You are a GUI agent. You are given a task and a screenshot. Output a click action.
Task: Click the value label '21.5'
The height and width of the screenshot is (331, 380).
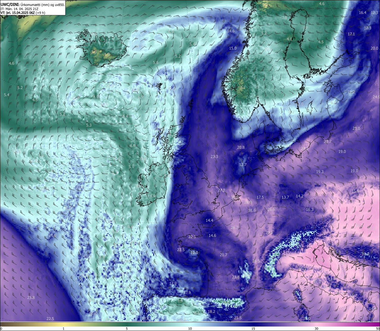[x=238, y=318]
